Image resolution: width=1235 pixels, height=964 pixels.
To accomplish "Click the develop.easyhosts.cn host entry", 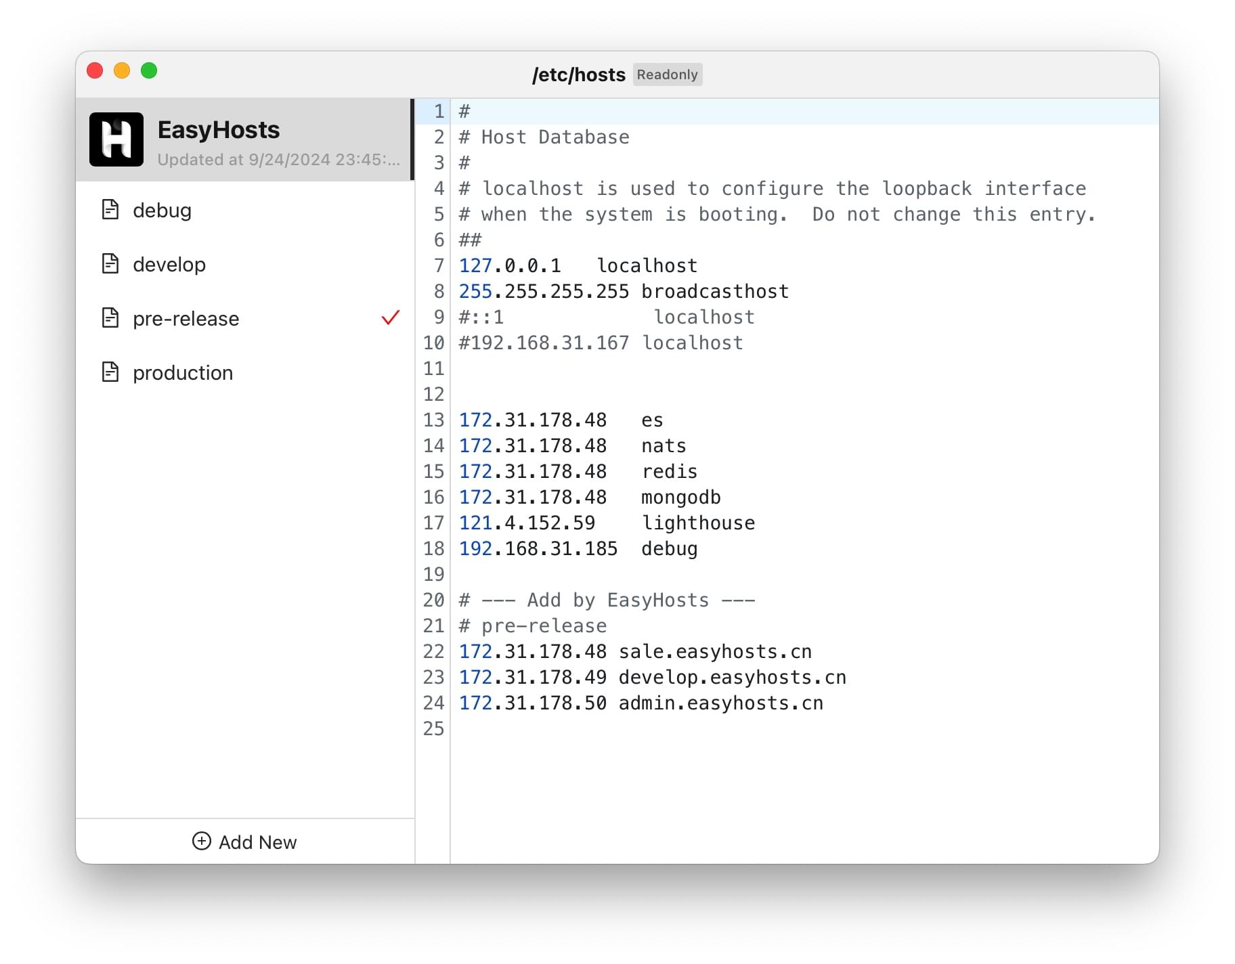I will point(653,677).
